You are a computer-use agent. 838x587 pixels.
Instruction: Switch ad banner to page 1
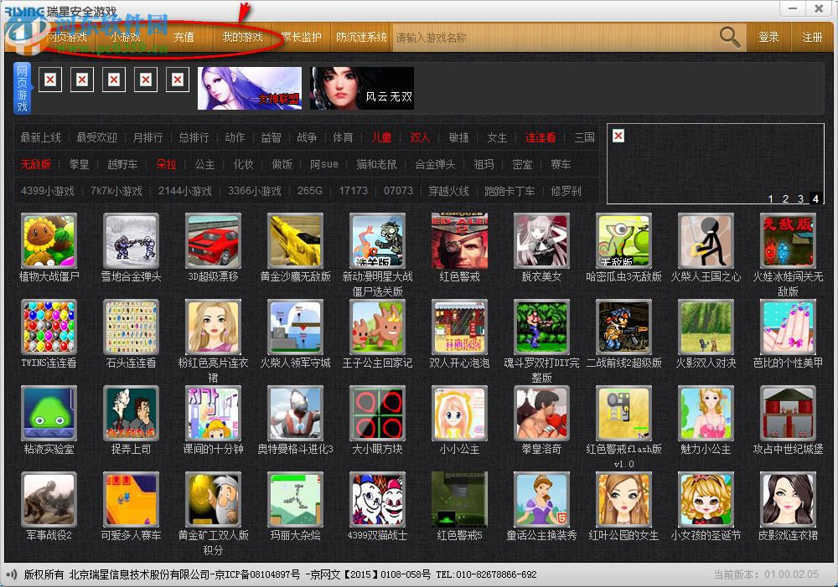[x=771, y=198]
